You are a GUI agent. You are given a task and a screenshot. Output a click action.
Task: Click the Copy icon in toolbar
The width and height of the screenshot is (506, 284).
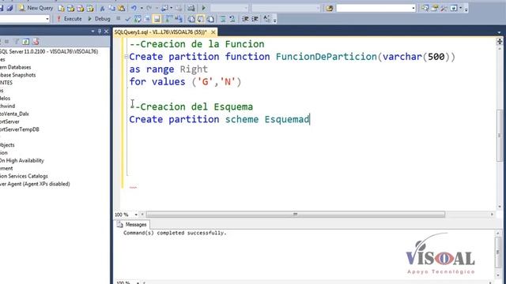(x=111, y=8)
